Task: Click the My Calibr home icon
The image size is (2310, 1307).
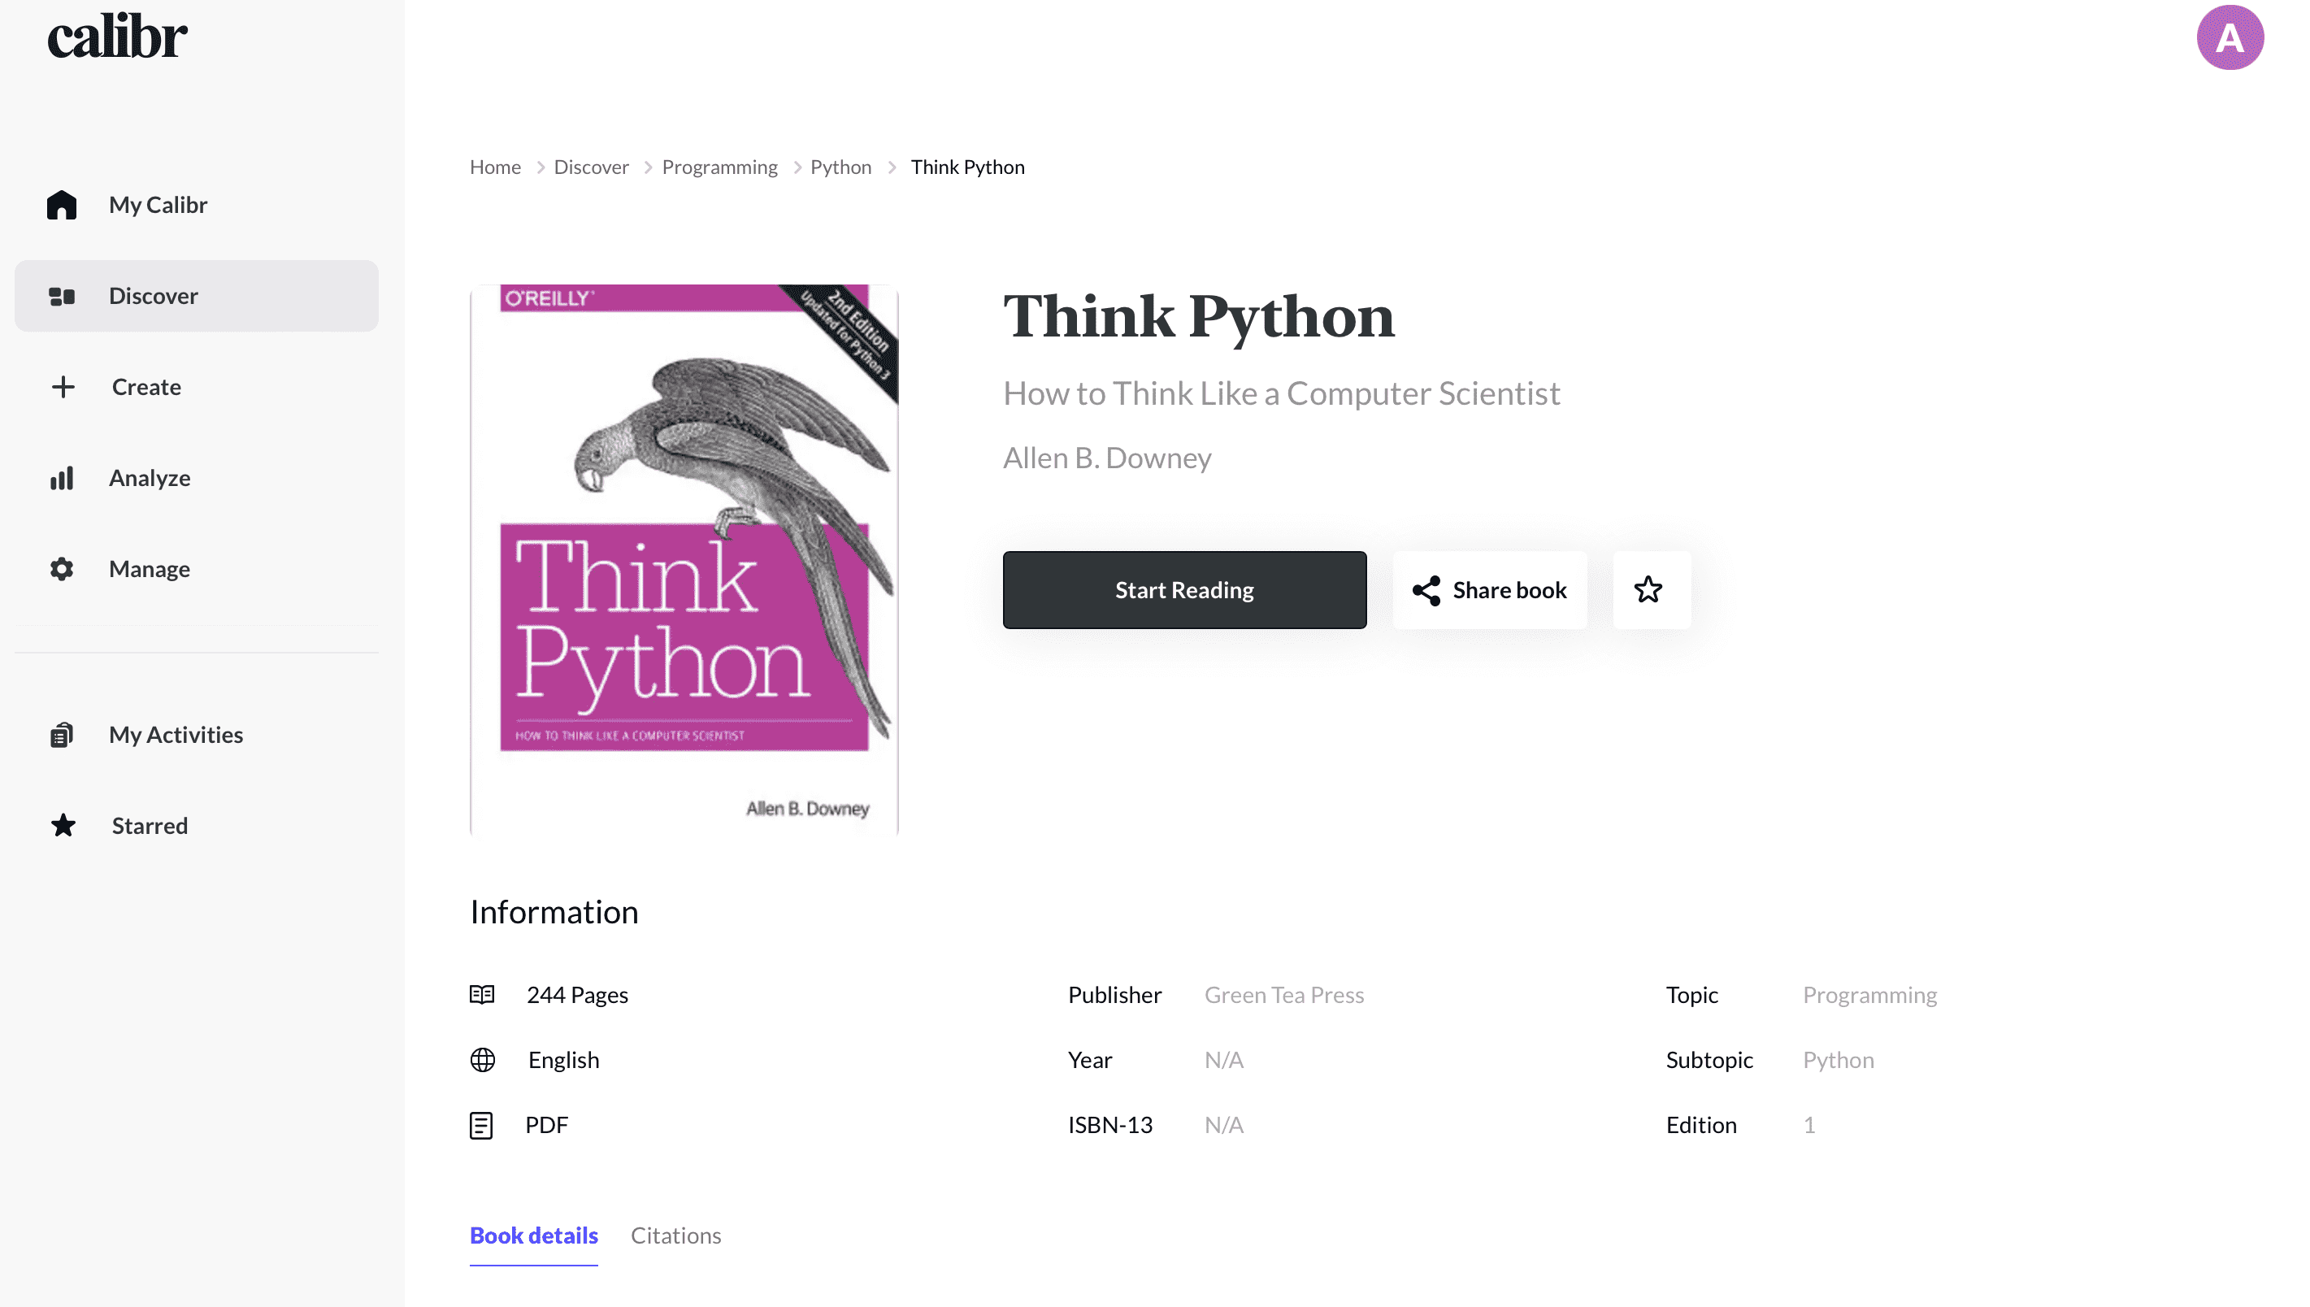Action: pyautogui.click(x=62, y=205)
